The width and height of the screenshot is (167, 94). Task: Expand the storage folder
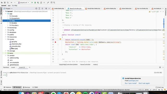coord(6,51)
